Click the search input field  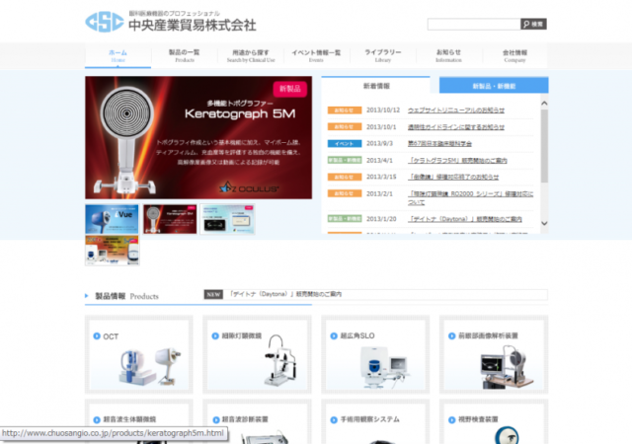(474, 25)
